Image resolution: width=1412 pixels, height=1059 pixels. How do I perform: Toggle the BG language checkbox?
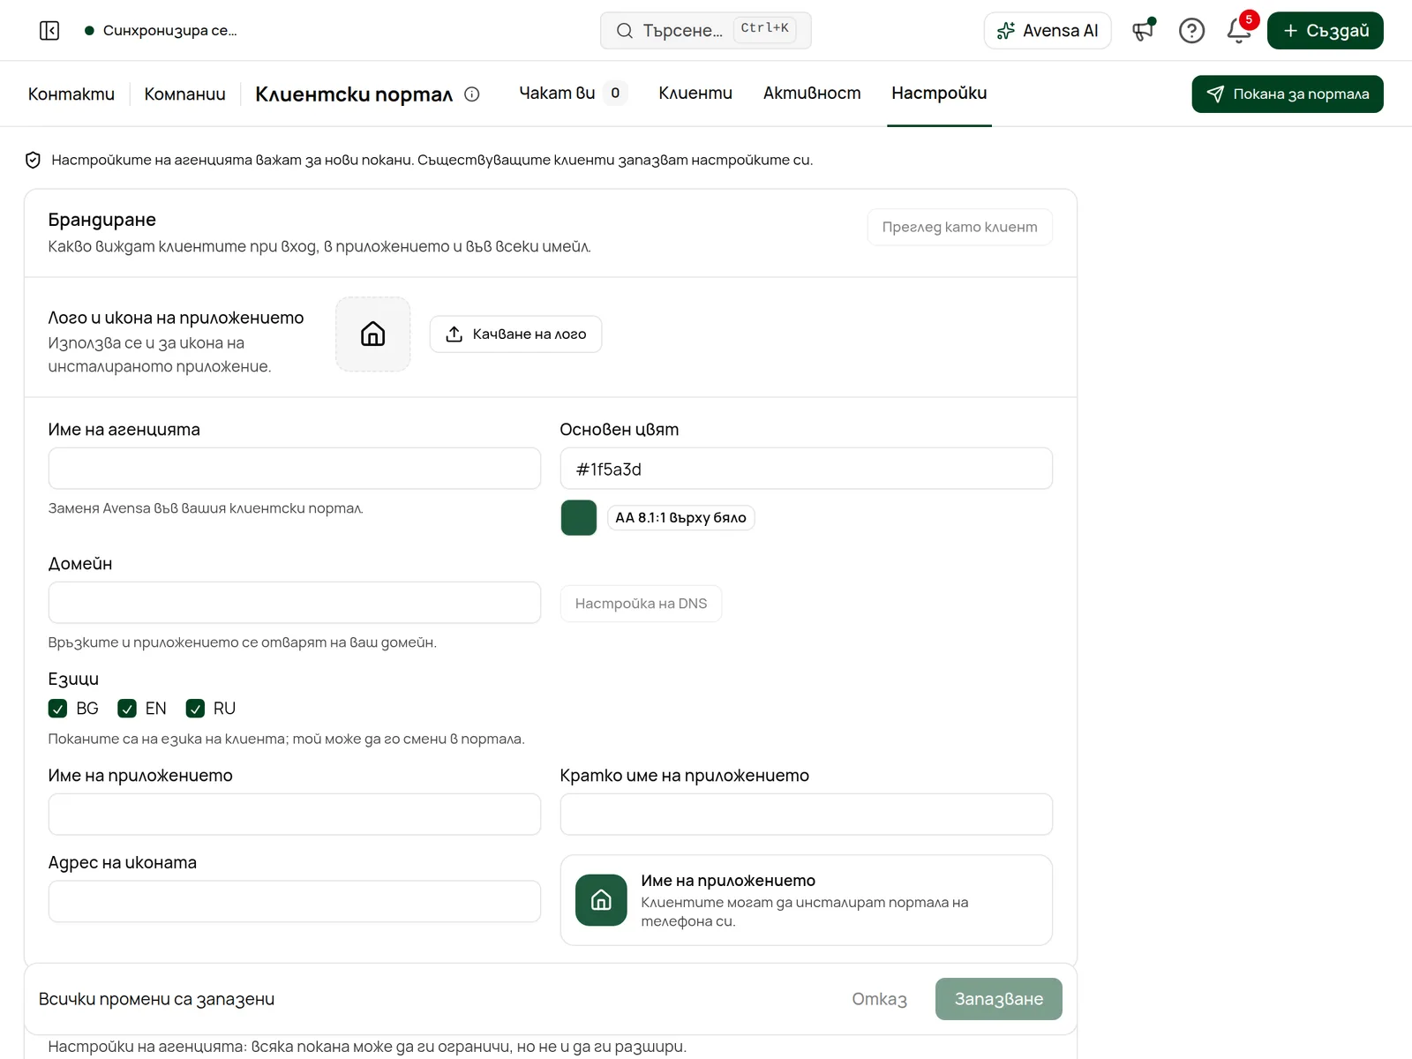57,709
